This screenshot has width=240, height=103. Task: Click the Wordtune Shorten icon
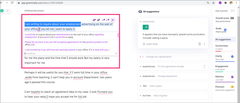[103, 20]
